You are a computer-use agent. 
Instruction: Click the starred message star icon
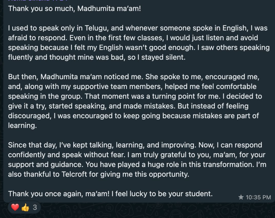(241, 197)
